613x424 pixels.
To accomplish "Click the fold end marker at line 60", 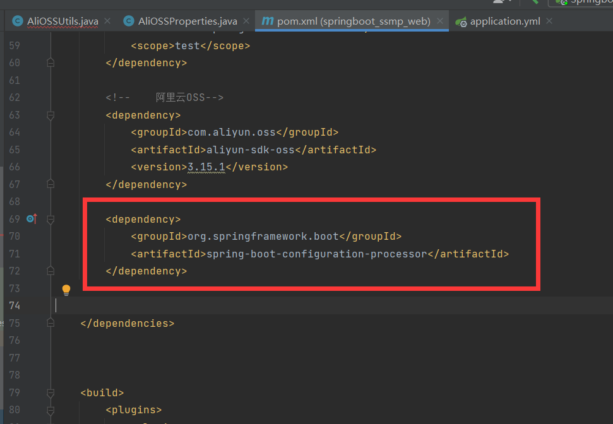I will 51,62.
